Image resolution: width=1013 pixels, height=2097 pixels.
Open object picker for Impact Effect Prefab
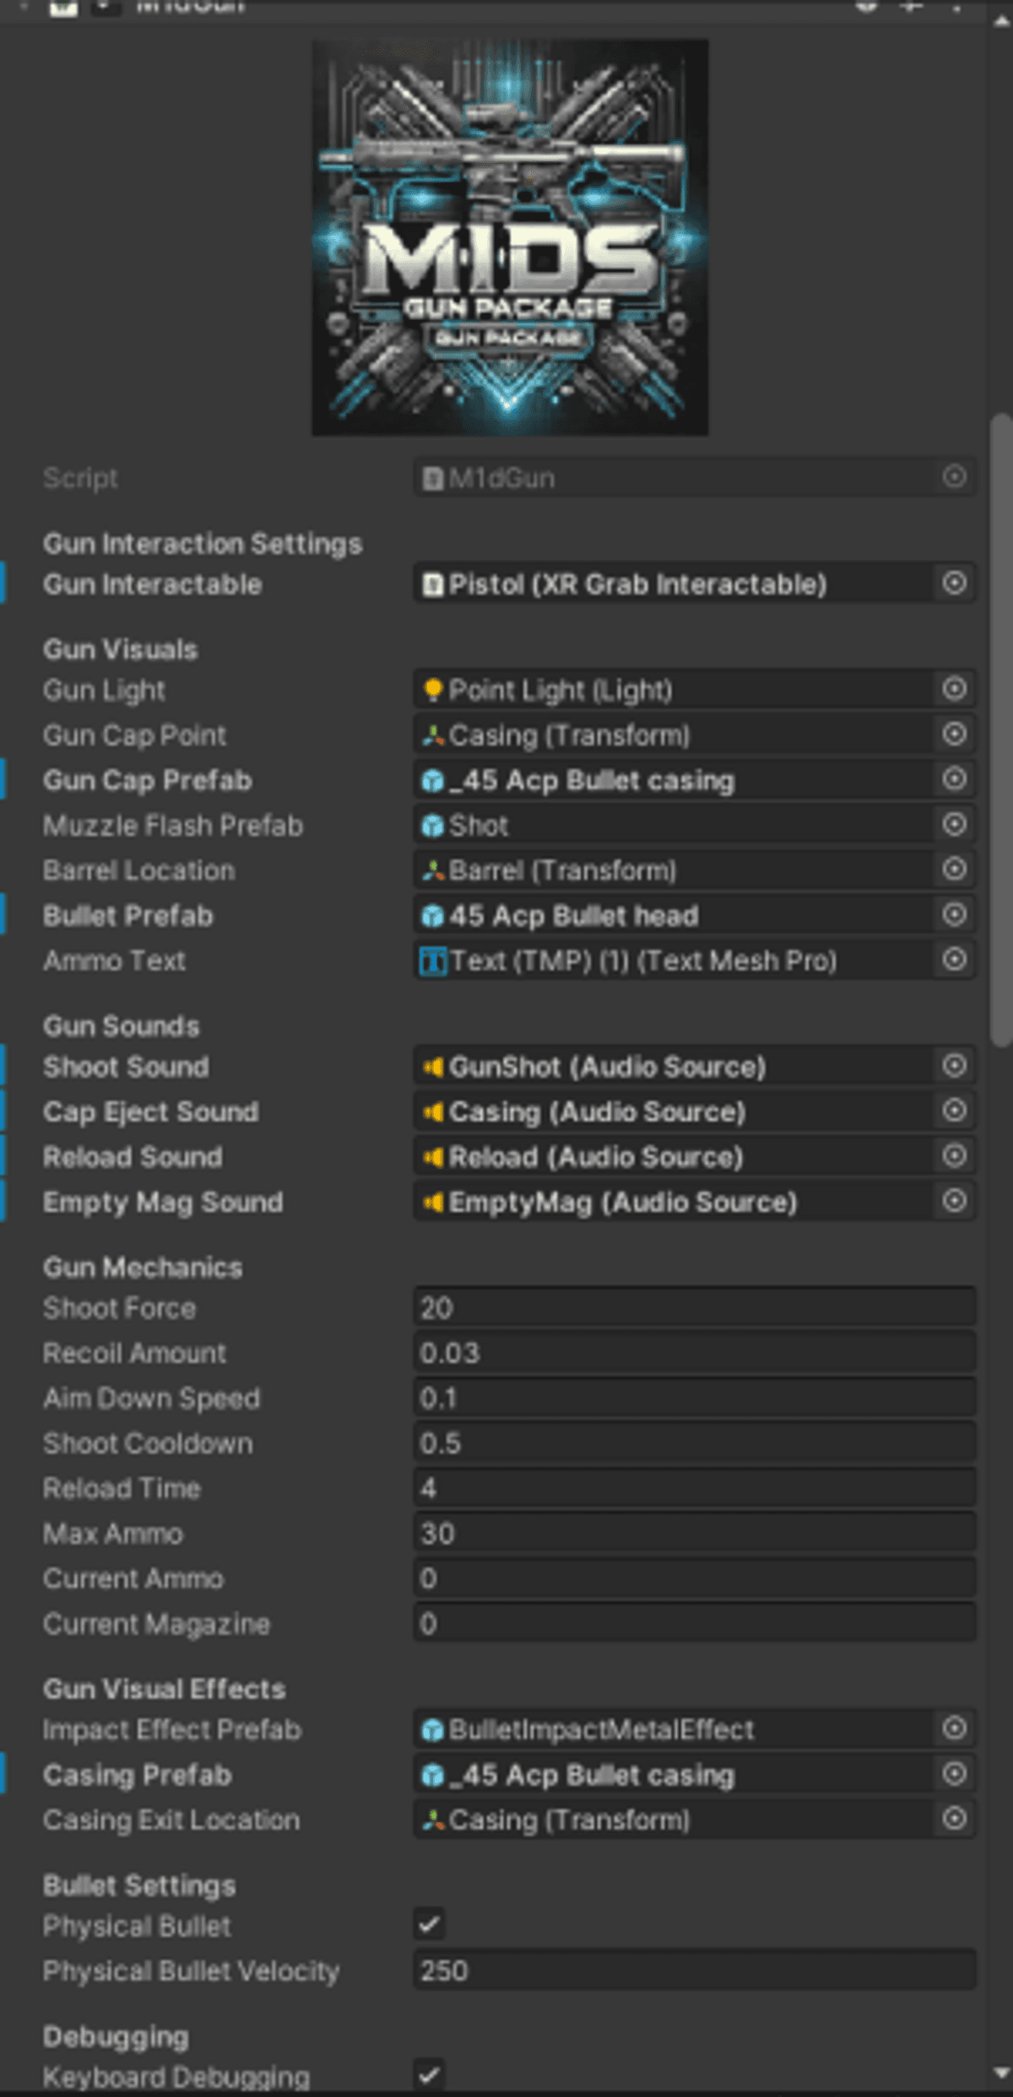point(954,1729)
